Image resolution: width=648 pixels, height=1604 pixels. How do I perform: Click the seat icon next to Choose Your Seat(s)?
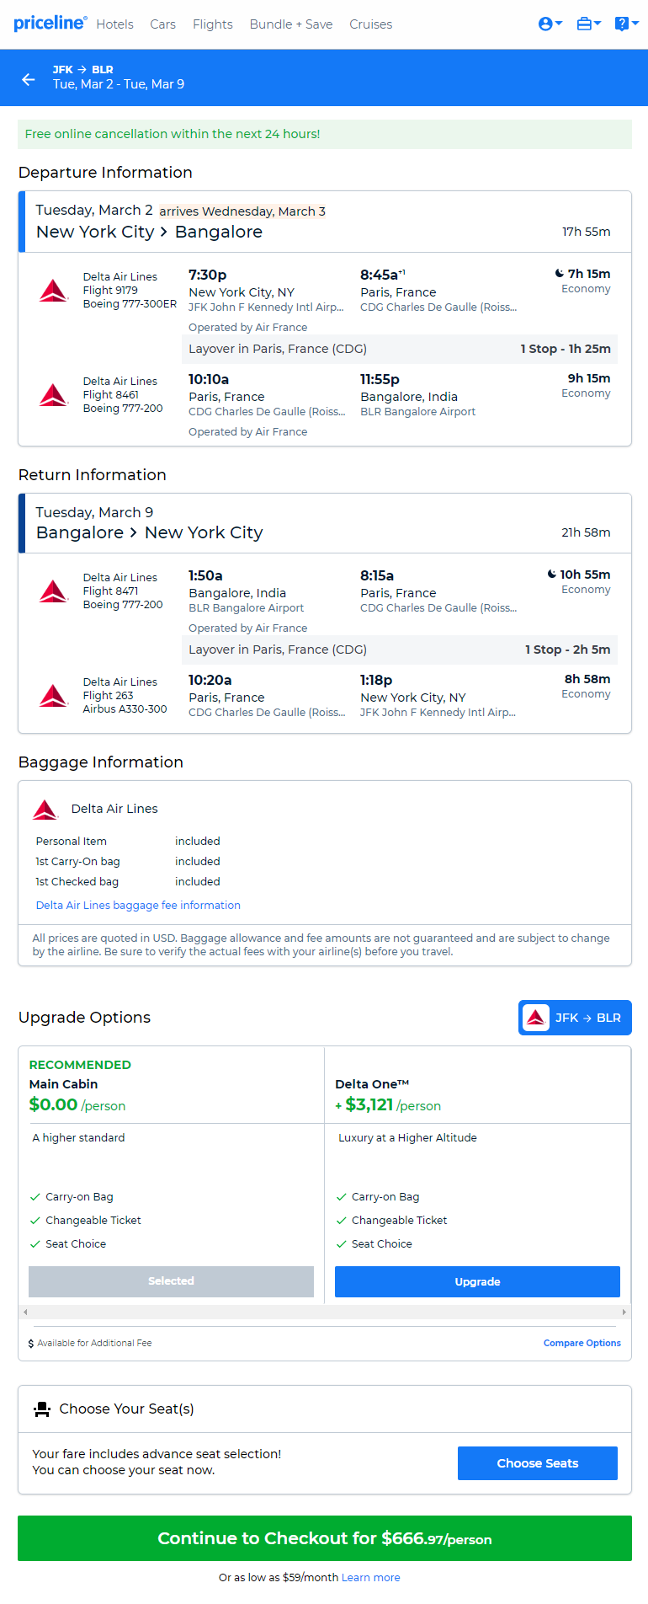coord(41,1409)
